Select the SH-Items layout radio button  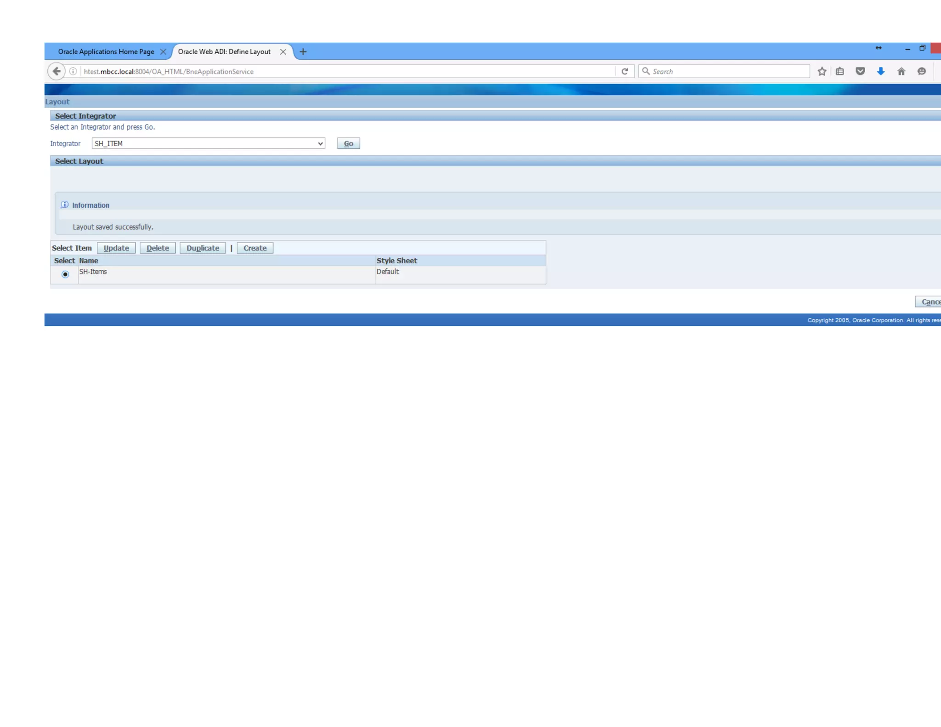coord(65,274)
